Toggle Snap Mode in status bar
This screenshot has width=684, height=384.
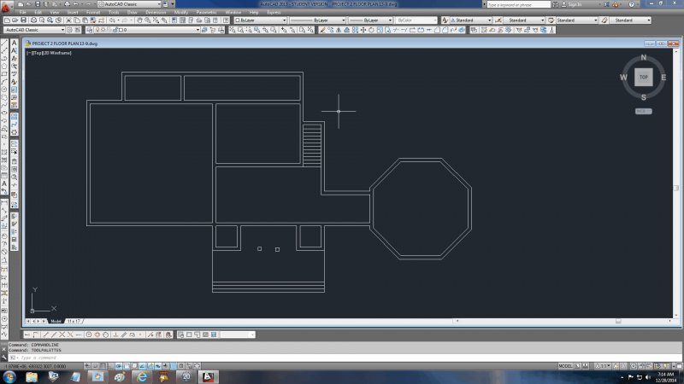[95, 366]
